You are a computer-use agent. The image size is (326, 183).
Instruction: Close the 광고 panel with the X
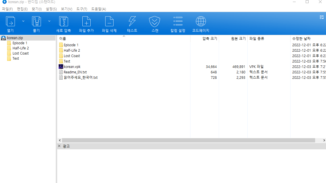coord(59,146)
